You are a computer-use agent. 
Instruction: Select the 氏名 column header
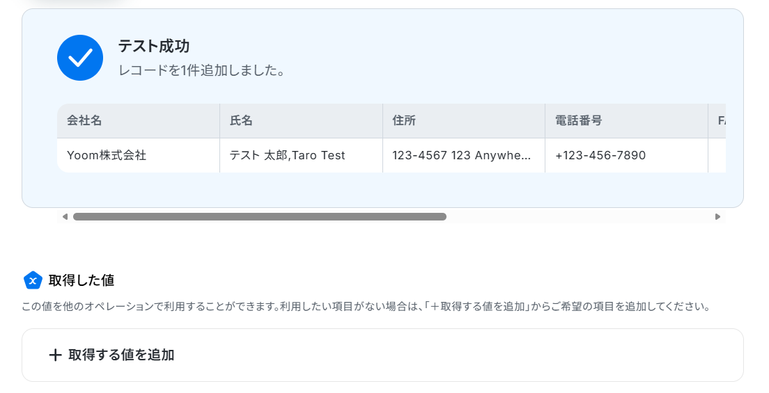coord(301,120)
